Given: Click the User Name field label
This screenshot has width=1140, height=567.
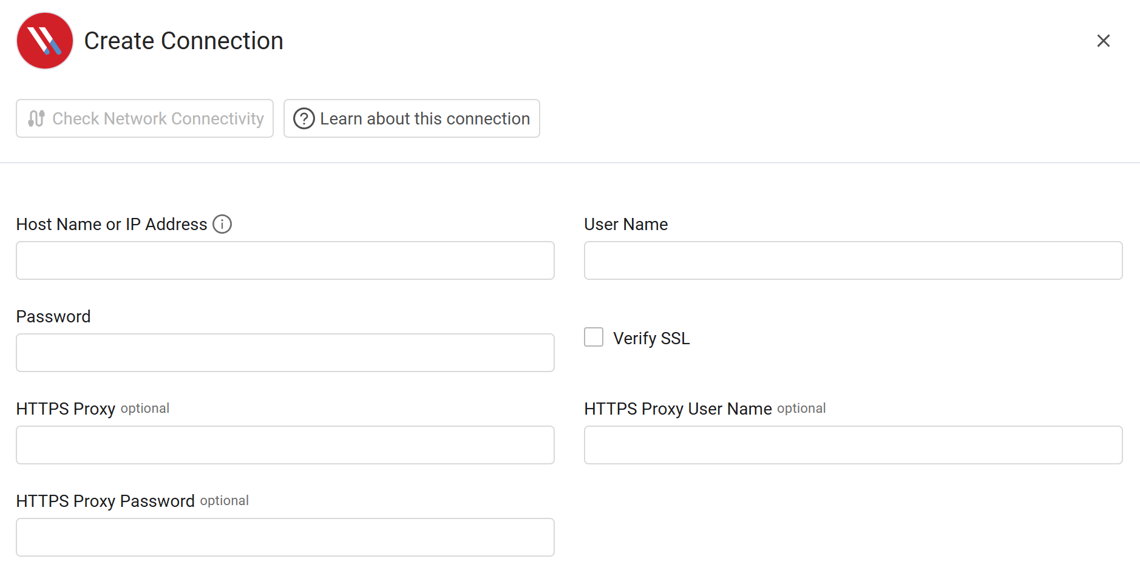Looking at the screenshot, I should tap(626, 224).
